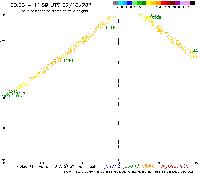This screenshot has width=198, height=174.
Task: Click the green 20.41 wave height value
Action: tap(6, 96)
